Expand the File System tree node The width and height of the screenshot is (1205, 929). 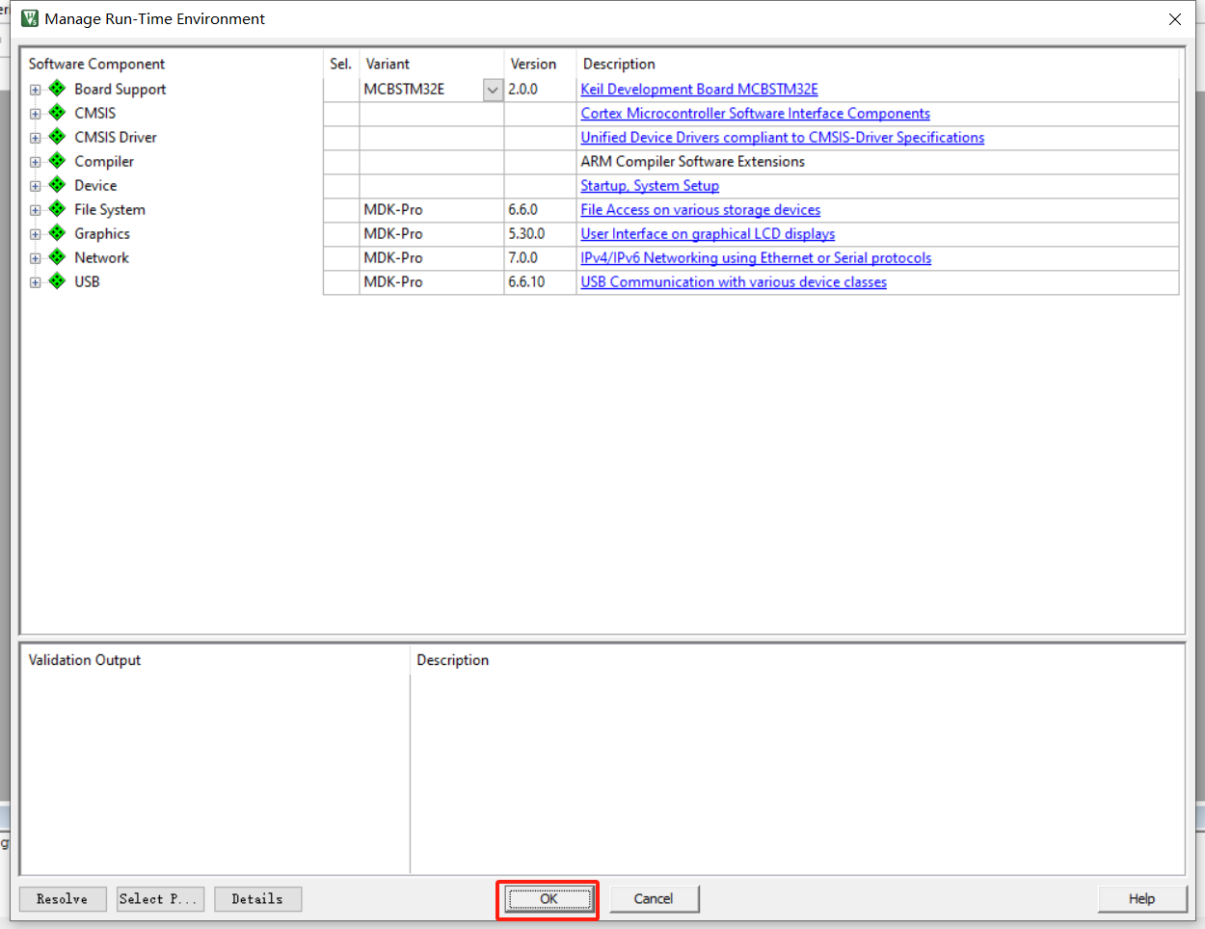click(x=36, y=210)
